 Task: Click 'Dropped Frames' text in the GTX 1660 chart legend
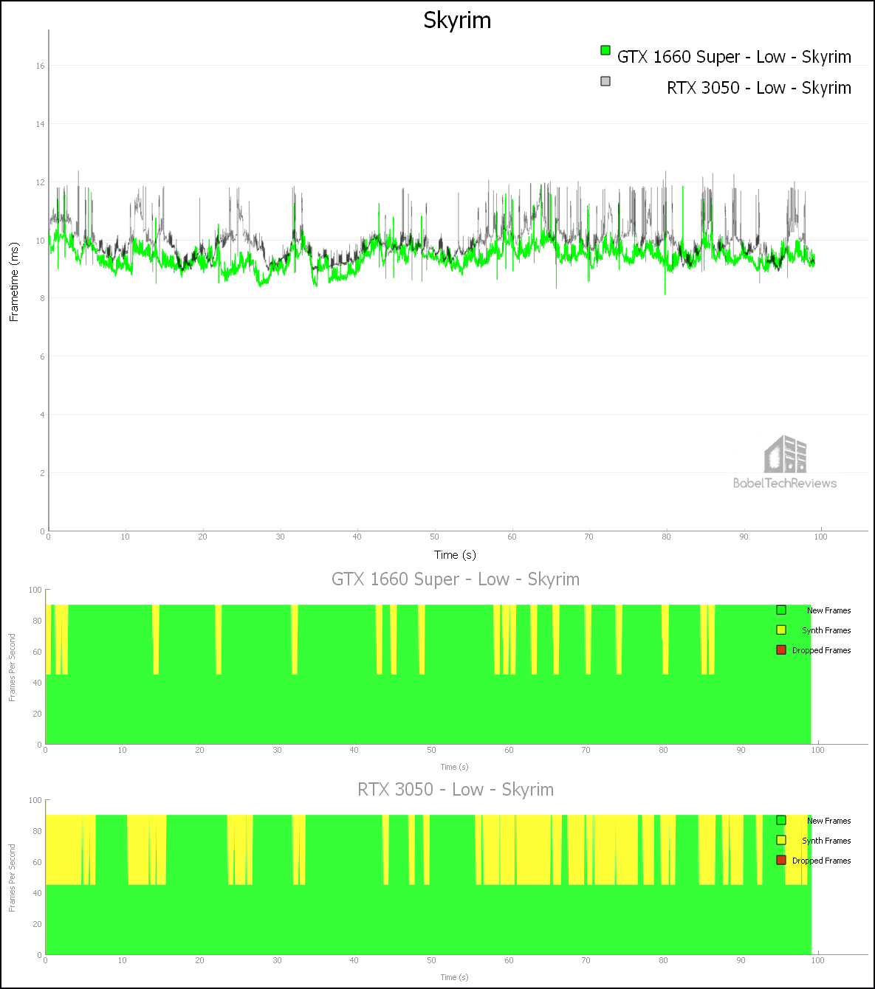[821, 650]
